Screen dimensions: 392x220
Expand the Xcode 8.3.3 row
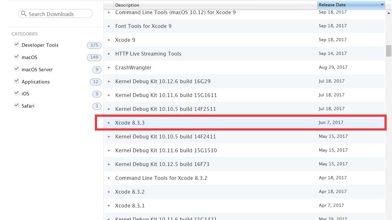pyautogui.click(x=109, y=123)
